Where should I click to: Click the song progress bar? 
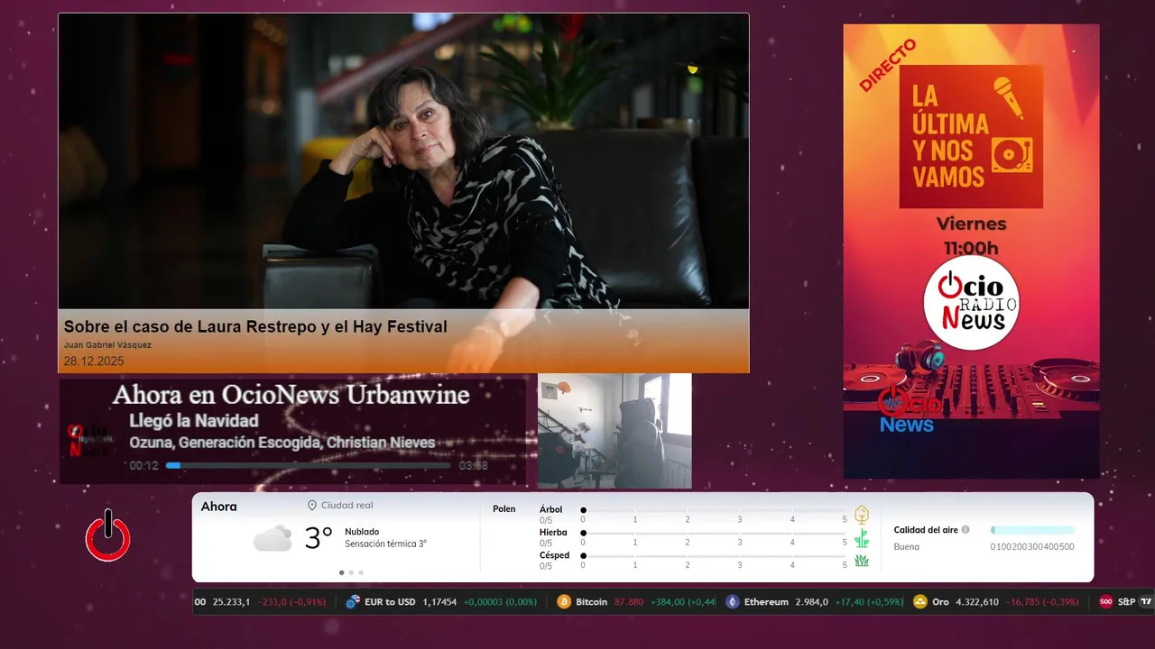[309, 466]
